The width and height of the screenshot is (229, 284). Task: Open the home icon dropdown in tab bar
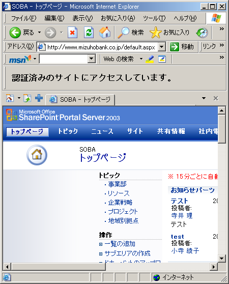[19, 98]
